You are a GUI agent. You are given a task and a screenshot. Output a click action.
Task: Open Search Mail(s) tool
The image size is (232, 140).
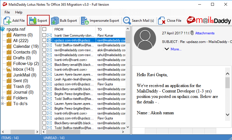(x=139, y=21)
